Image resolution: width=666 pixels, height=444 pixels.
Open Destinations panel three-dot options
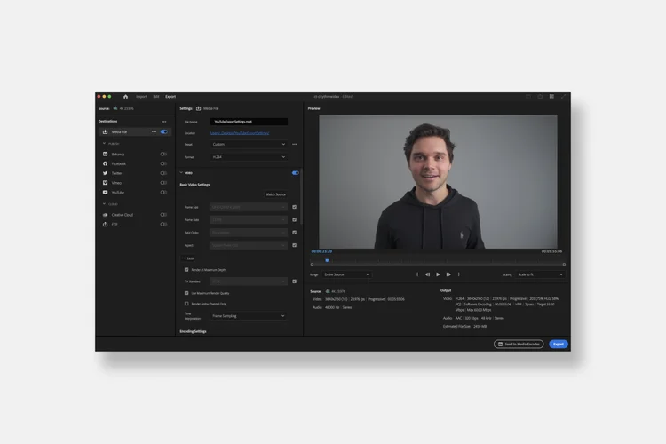click(164, 122)
